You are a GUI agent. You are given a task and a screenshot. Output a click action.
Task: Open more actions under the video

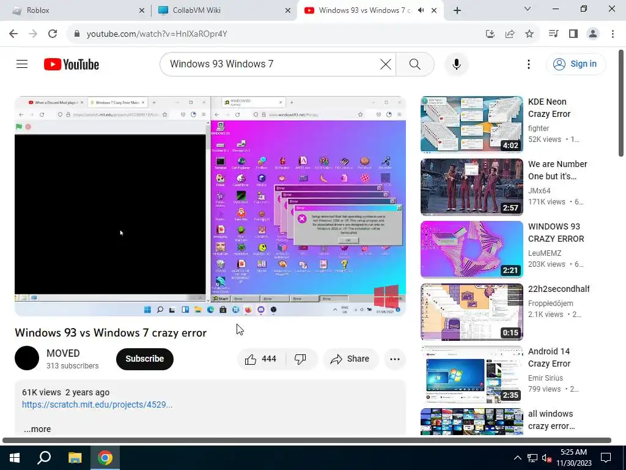pyautogui.click(x=395, y=359)
